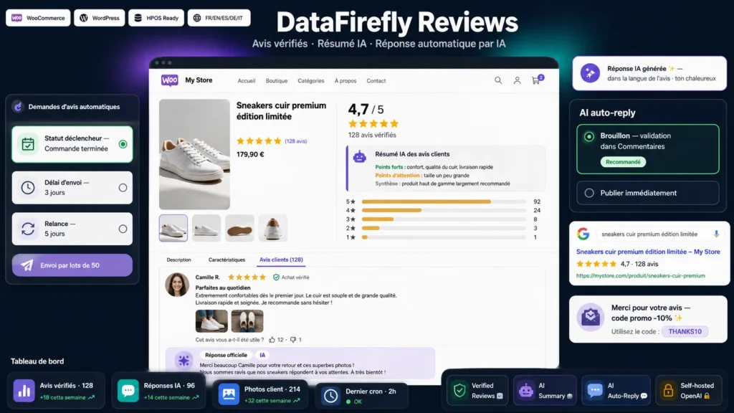Open the shopping cart icon
Screen dimensions: 734x413
[536, 80]
